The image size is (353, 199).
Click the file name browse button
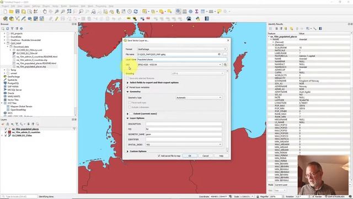(x=225, y=54)
